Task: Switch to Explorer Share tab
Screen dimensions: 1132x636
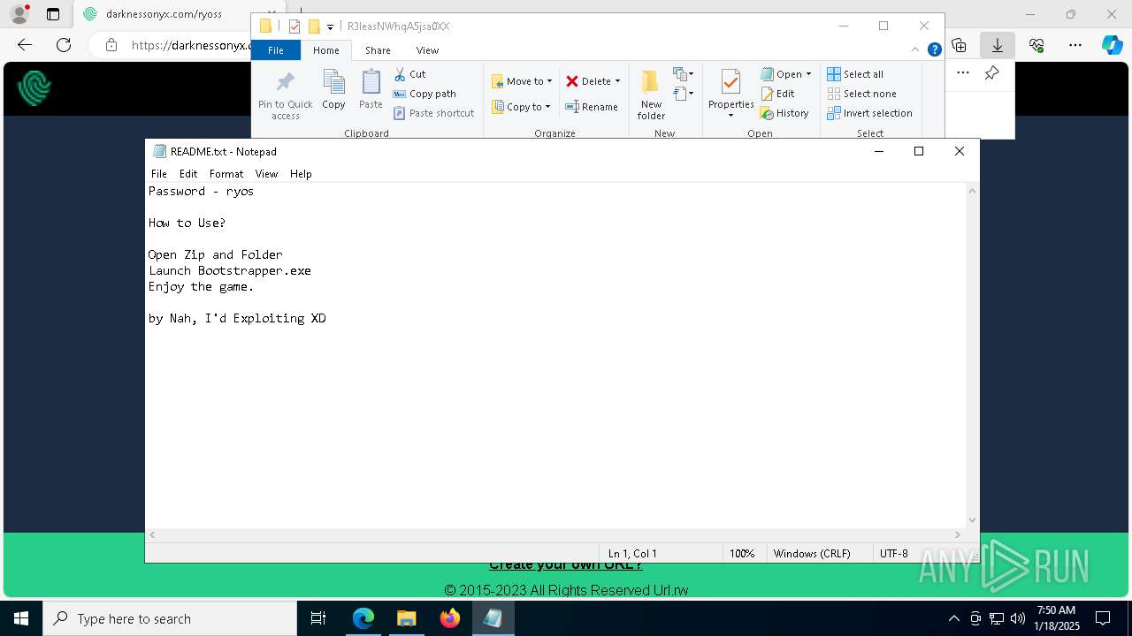Action: [378, 50]
